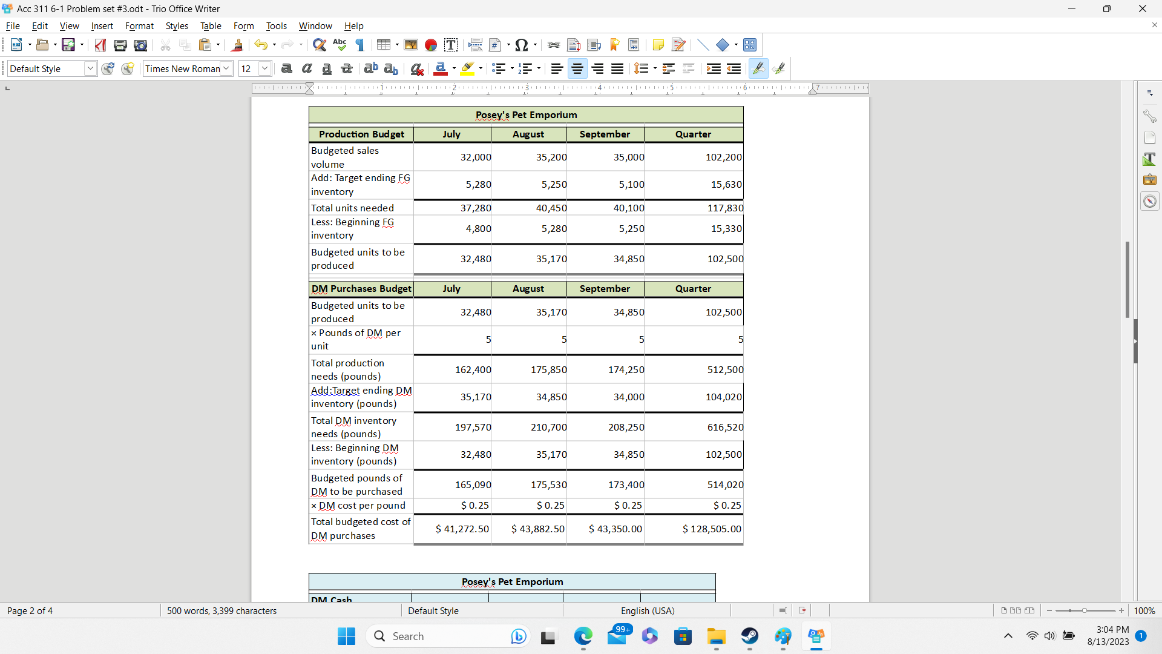1162x654 pixels.
Task: Open the Table menu
Action: (211, 25)
